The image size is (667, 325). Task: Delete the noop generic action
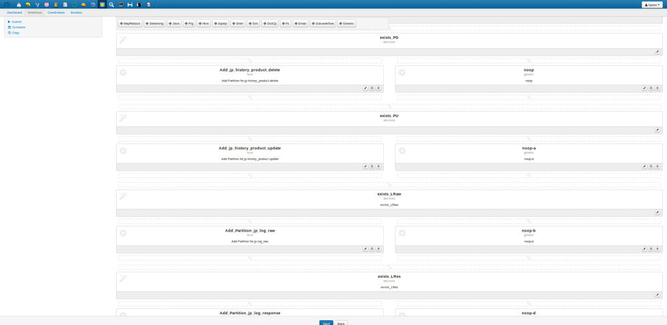pos(658,89)
